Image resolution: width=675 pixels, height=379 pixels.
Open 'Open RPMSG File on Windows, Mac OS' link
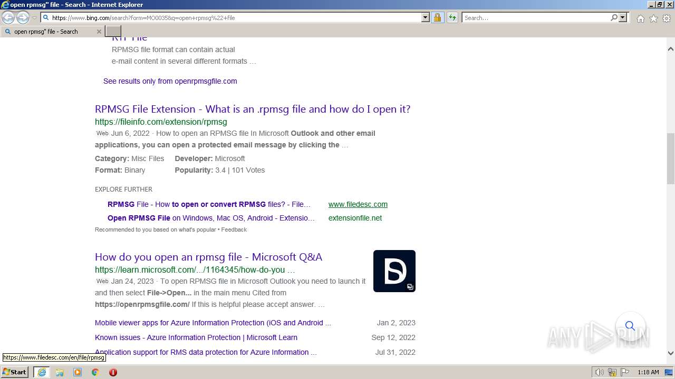pos(211,218)
